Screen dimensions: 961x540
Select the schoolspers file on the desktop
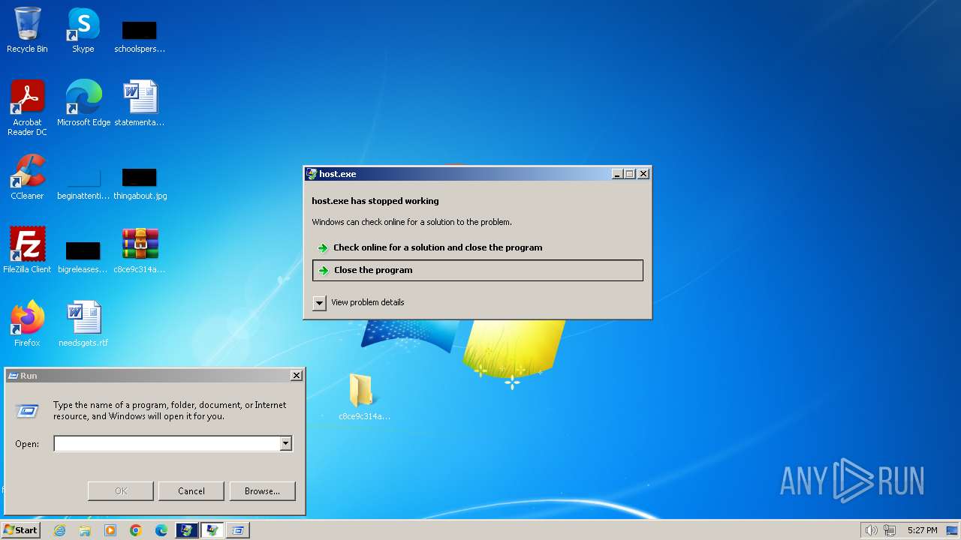click(x=140, y=36)
